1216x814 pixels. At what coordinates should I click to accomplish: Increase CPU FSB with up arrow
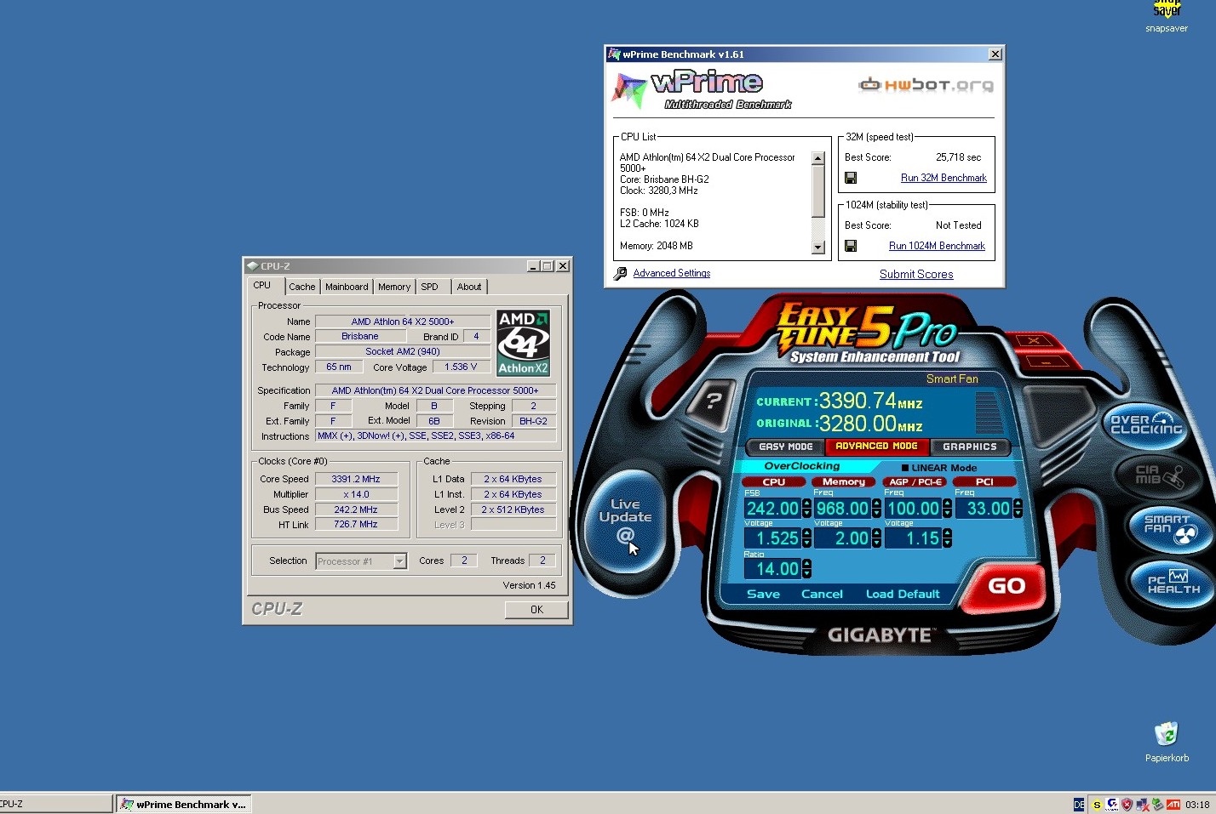point(807,504)
